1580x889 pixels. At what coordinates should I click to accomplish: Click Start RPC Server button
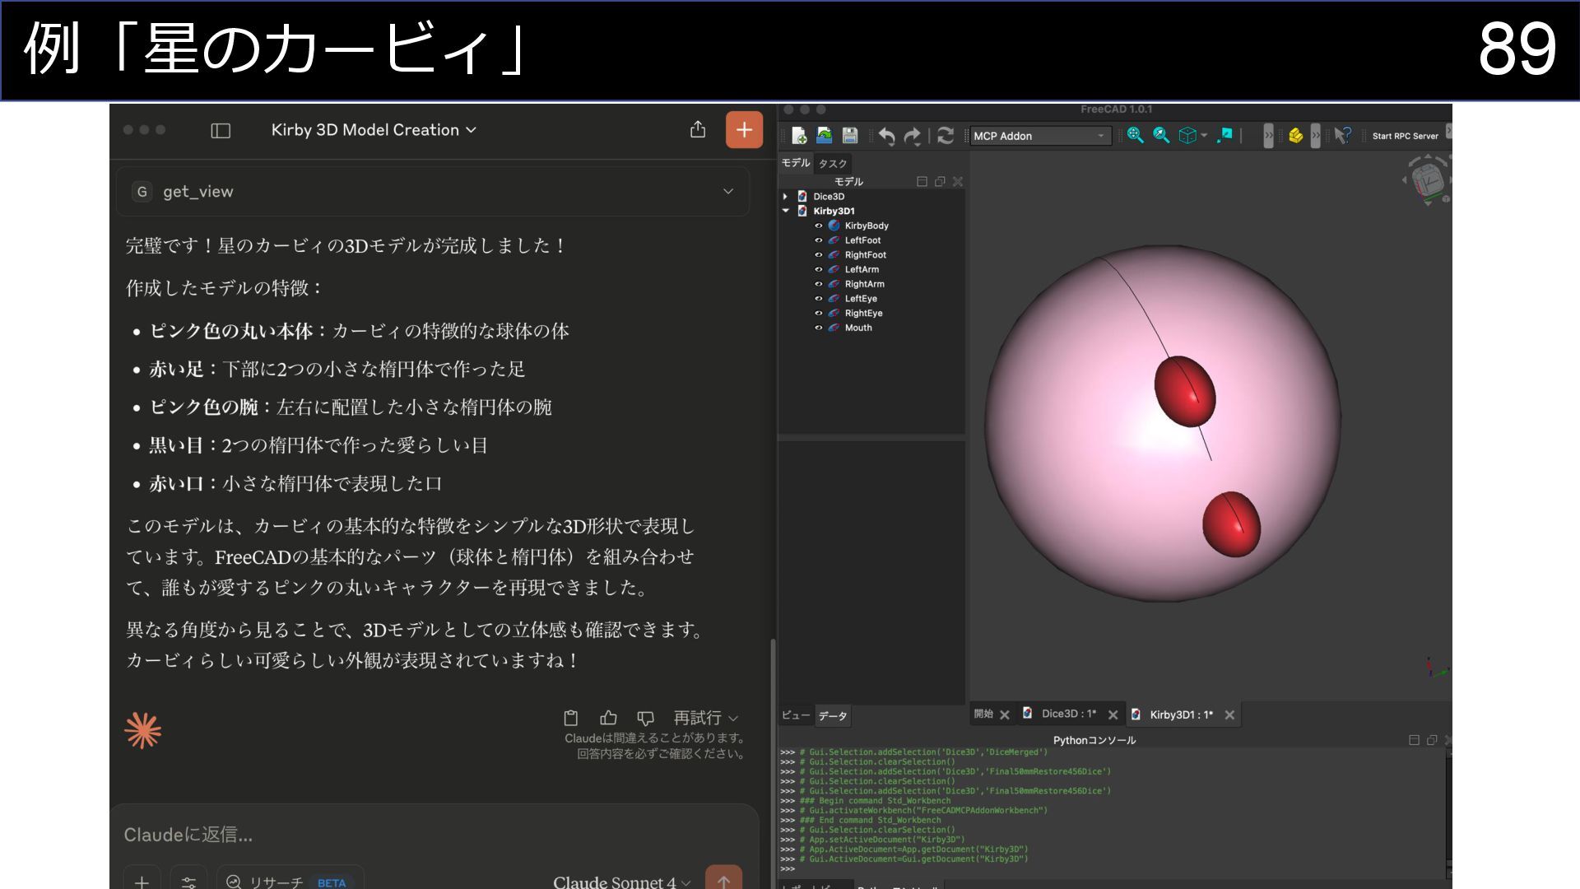pyautogui.click(x=1405, y=136)
